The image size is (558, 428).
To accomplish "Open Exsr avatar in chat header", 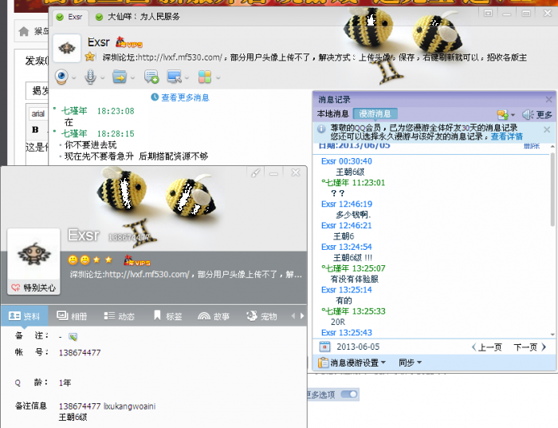I will 66,48.
